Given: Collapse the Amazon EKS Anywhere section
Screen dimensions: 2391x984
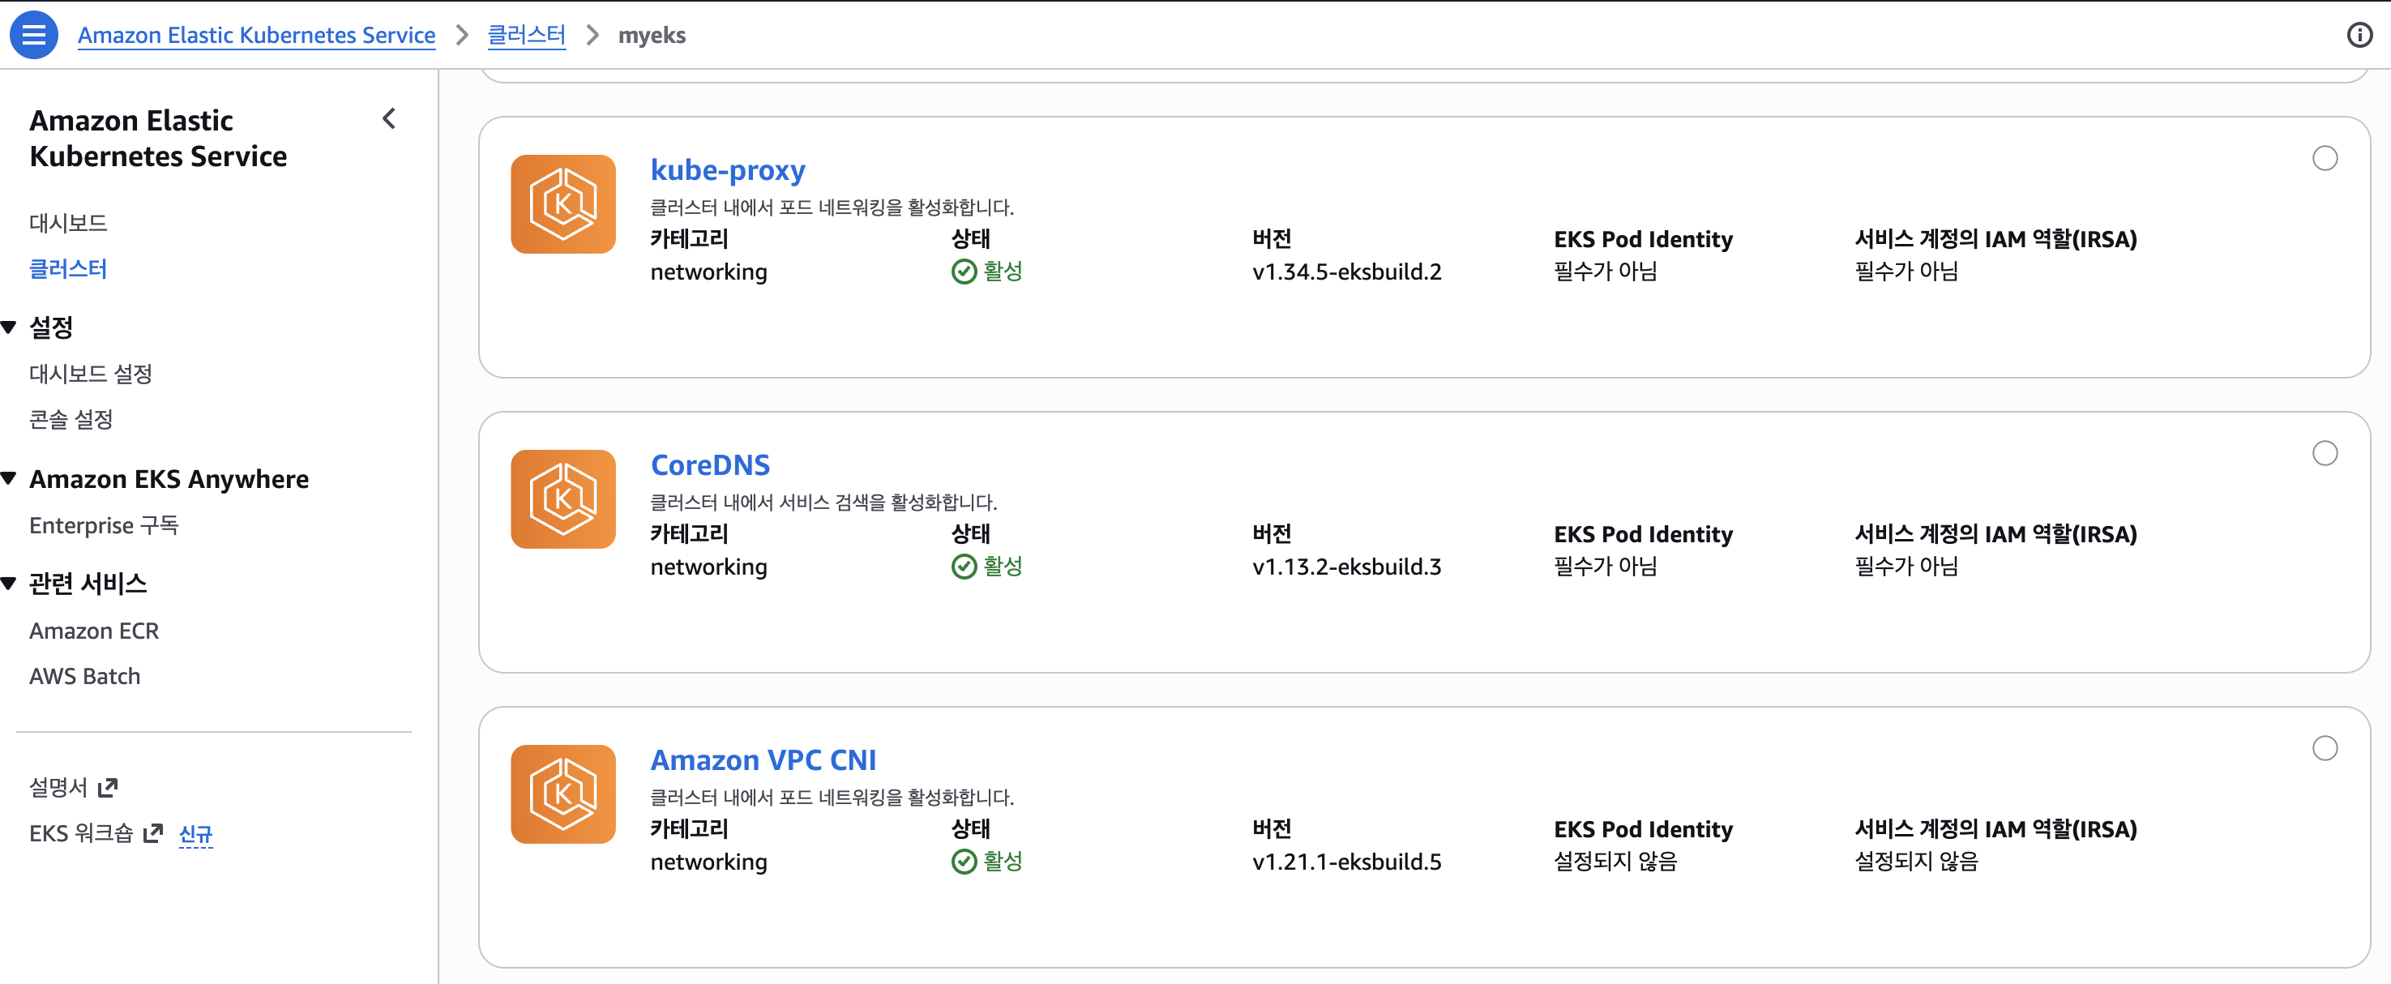Looking at the screenshot, I should click(9, 479).
